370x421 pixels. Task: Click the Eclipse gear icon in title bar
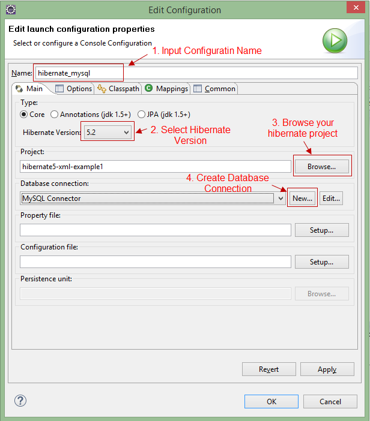[11, 10]
